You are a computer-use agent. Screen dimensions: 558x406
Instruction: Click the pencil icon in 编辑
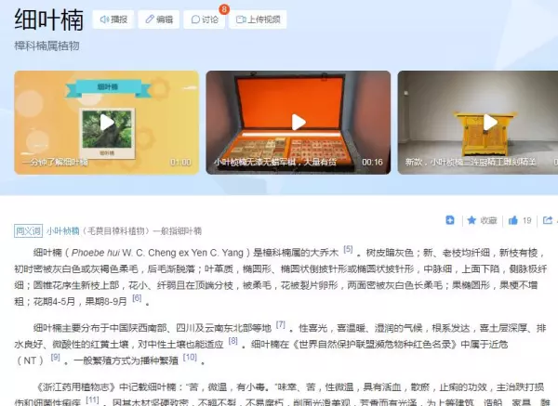coord(150,20)
